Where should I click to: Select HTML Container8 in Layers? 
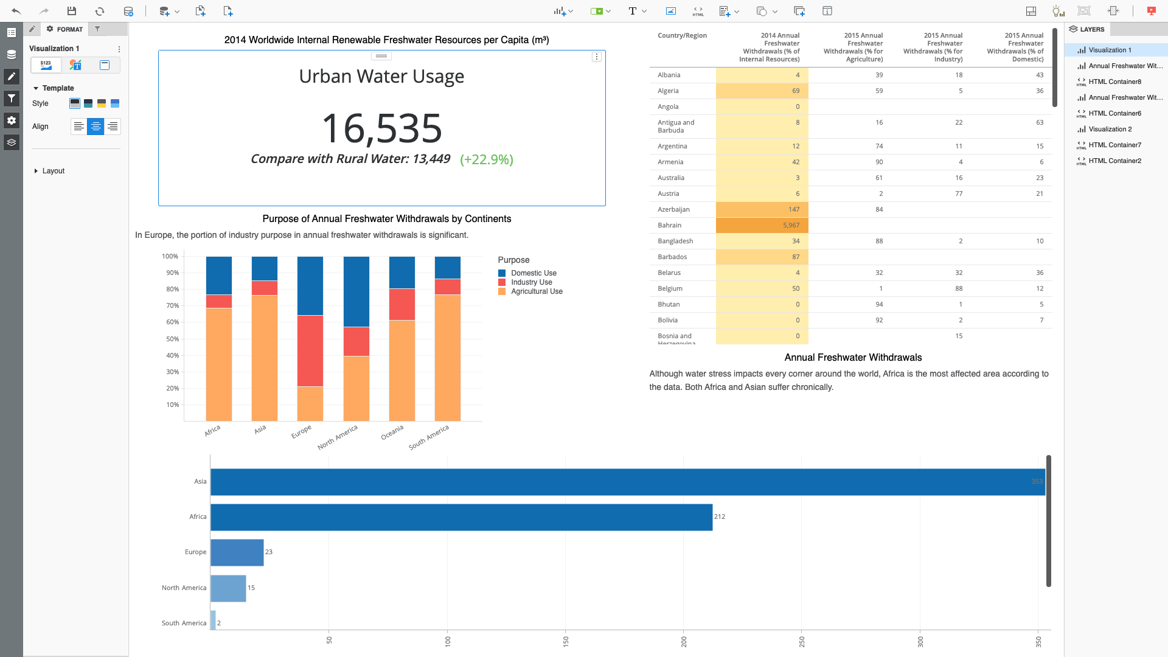pyautogui.click(x=1114, y=82)
